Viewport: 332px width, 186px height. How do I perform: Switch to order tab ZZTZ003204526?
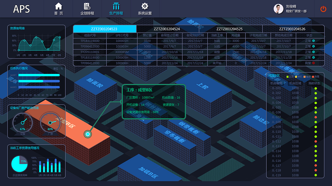pyautogui.click(x=293, y=29)
